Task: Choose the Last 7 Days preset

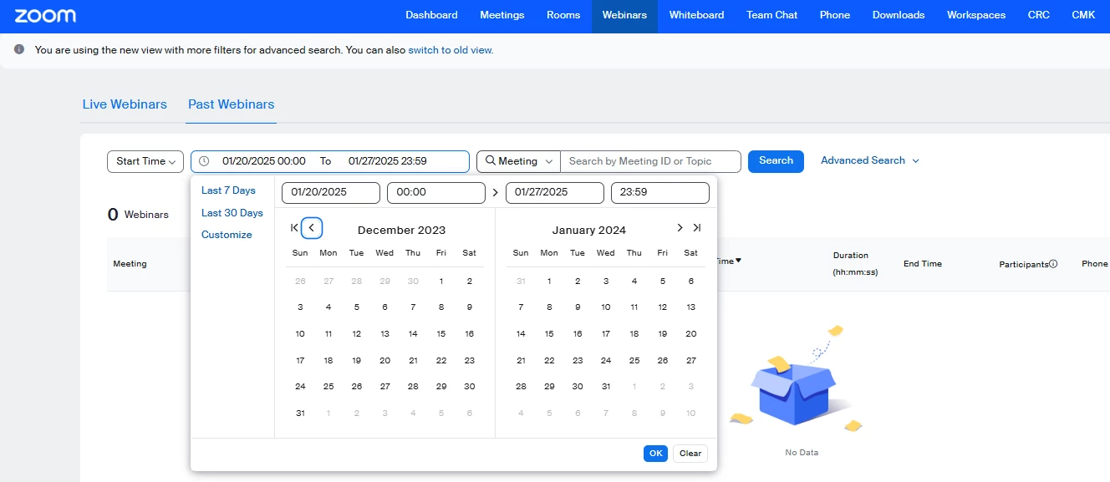Action: (x=228, y=190)
